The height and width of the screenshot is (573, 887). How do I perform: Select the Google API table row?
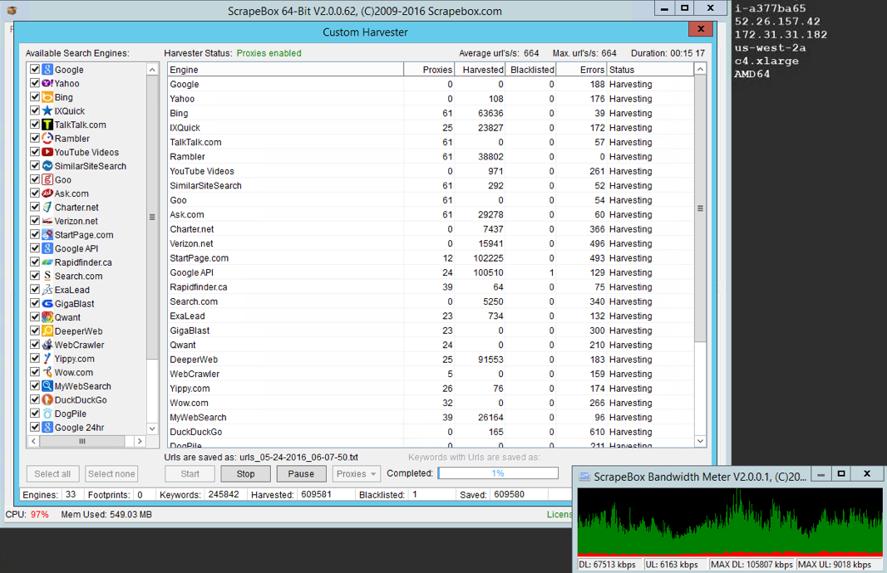431,272
